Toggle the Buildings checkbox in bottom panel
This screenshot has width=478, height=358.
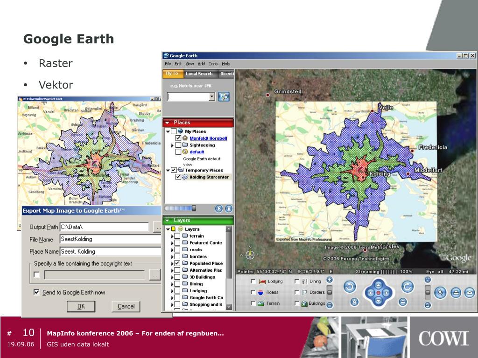tap(297, 303)
